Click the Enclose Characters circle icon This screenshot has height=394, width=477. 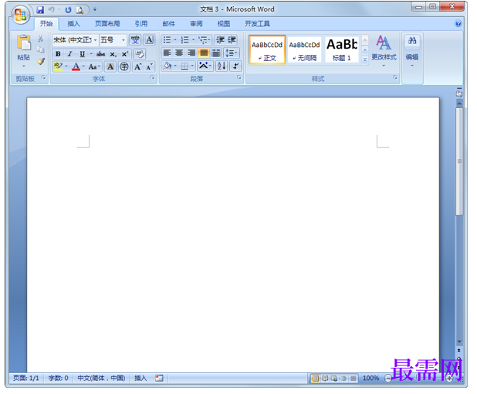123,66
